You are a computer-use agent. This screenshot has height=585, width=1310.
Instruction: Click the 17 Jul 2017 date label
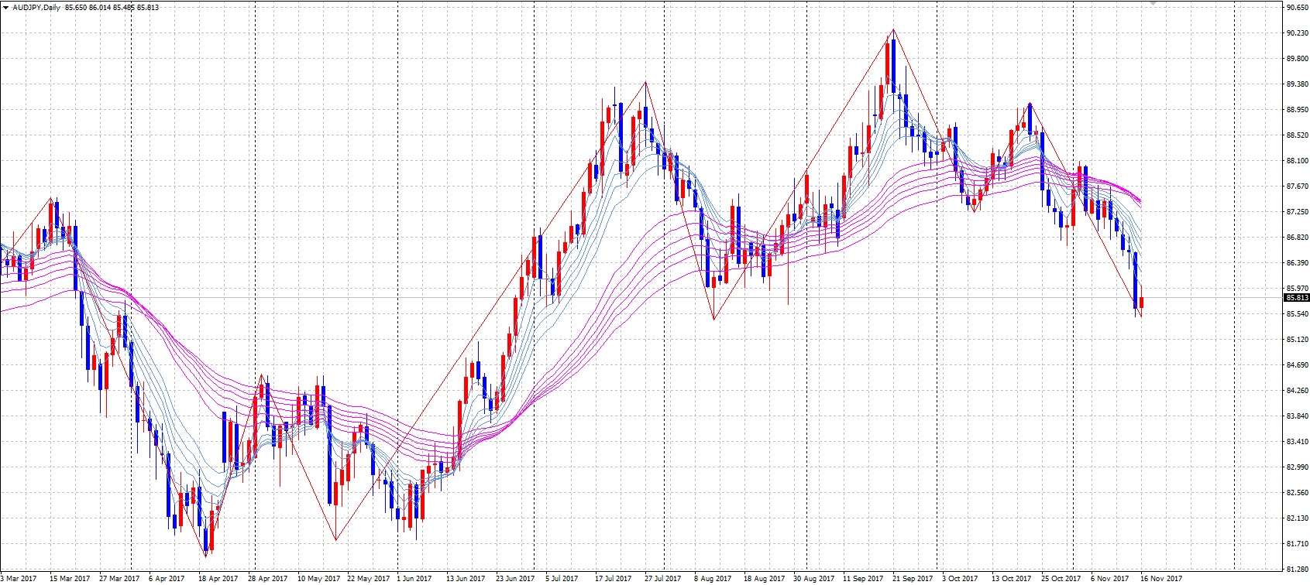point(614,579)
